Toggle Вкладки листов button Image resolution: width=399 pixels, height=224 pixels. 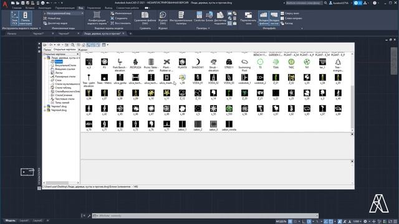(274, 18)
